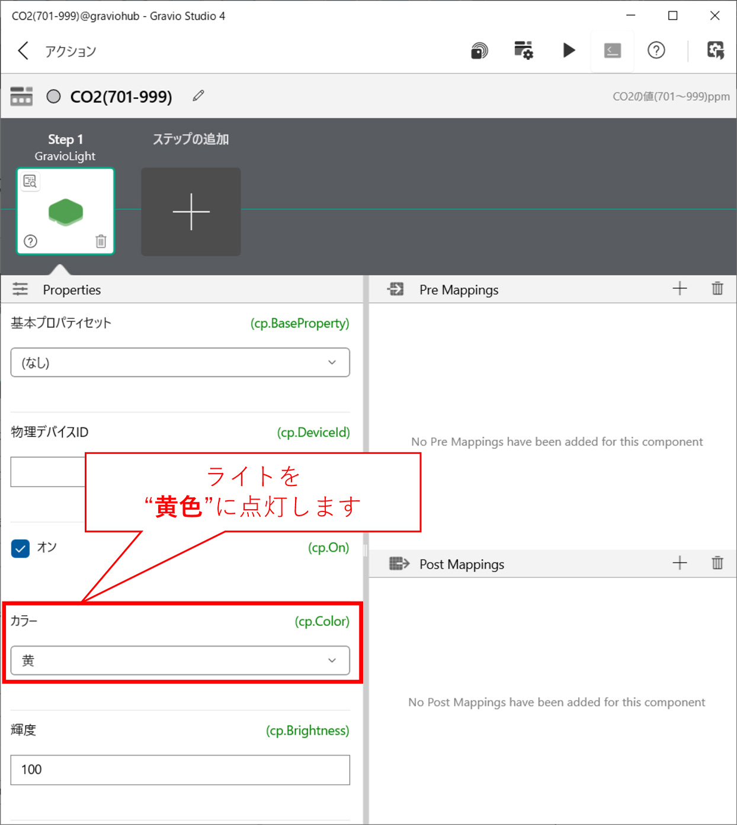Click the ステップの追加 label
Screen dimensions: 737x825
point(191,139)
